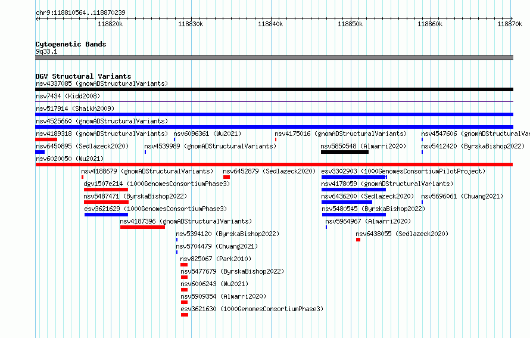Image resolution: width=530 pixels, height=338 pixels.
Task: Click esv3621630 1000Genomes Phase3 label
Action: click(252, 309)
